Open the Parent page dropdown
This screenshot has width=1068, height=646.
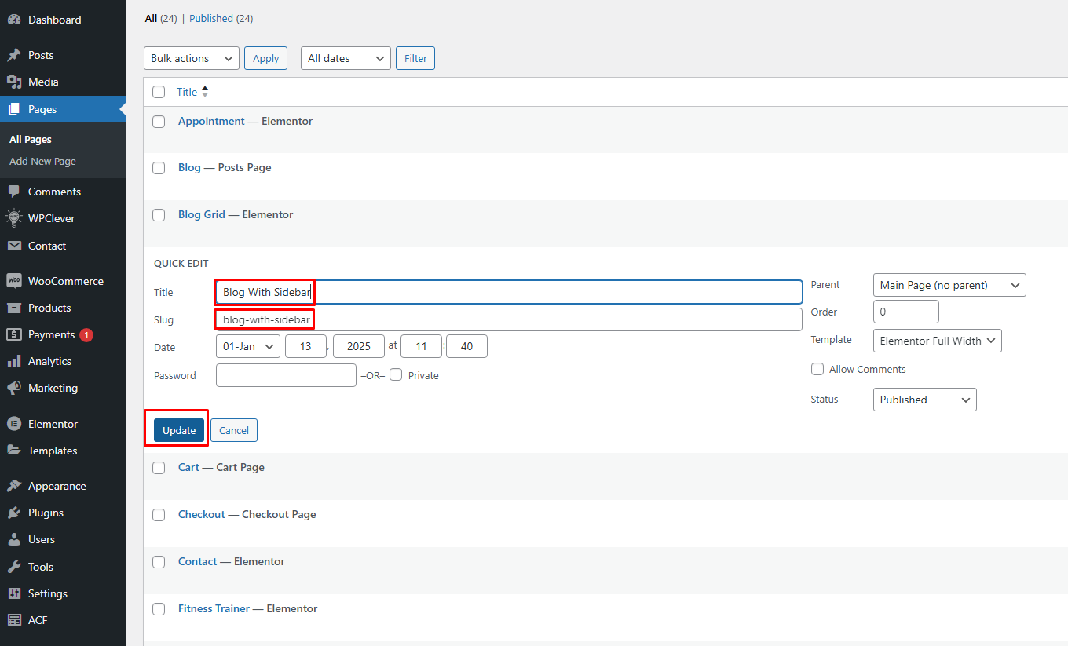[949, 285]
